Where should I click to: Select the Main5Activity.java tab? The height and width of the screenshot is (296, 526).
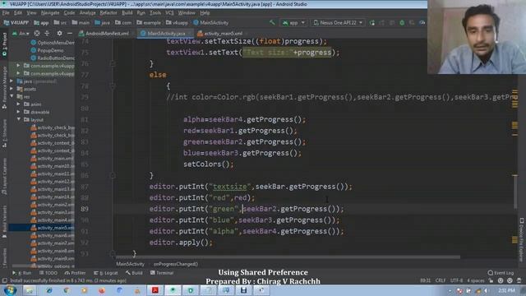tap(165, 33)
